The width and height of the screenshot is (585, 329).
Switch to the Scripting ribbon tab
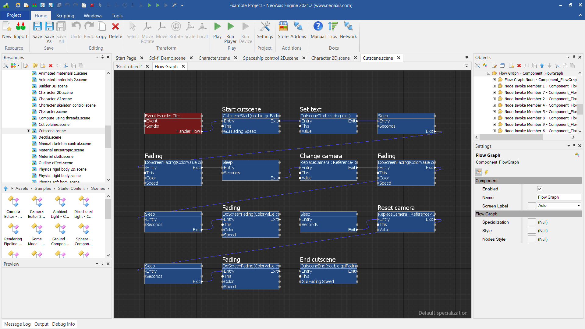coord(65,16)
